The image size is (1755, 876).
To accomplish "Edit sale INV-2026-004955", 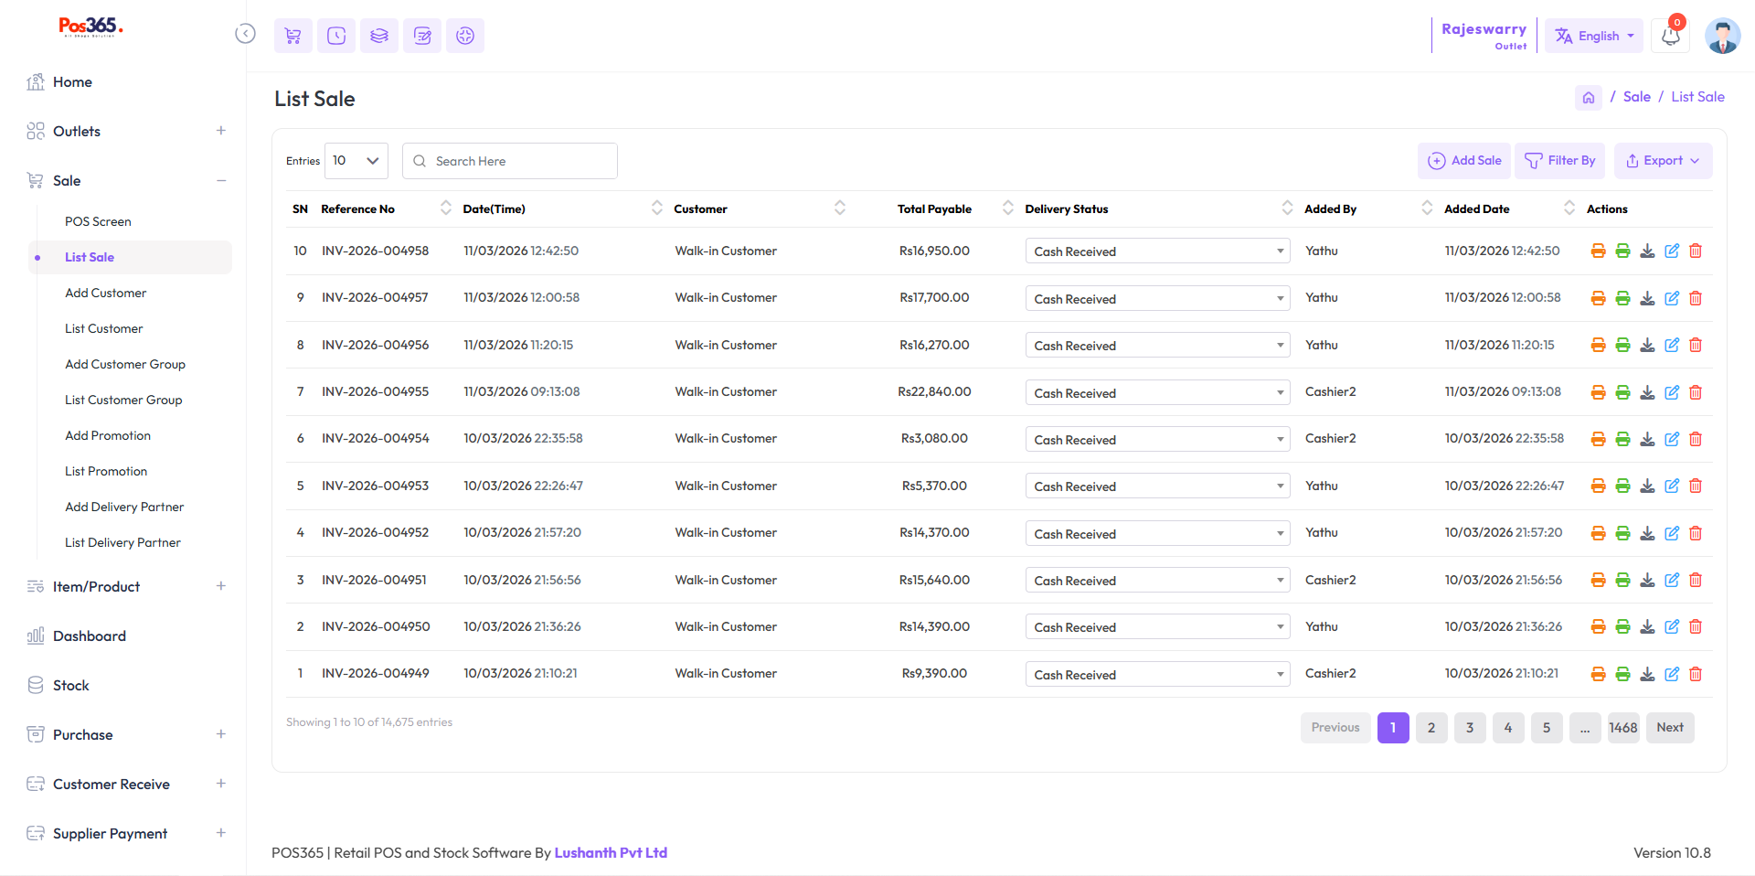I will tap(1672, 392).
